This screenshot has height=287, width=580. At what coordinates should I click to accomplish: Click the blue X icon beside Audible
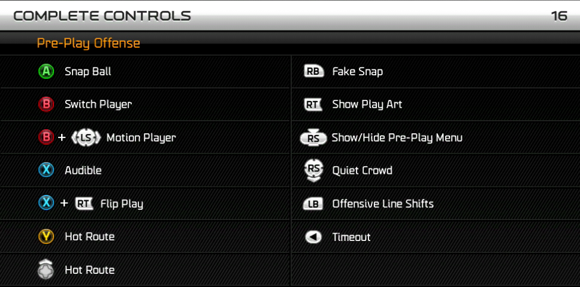click(x=46, y=170)
